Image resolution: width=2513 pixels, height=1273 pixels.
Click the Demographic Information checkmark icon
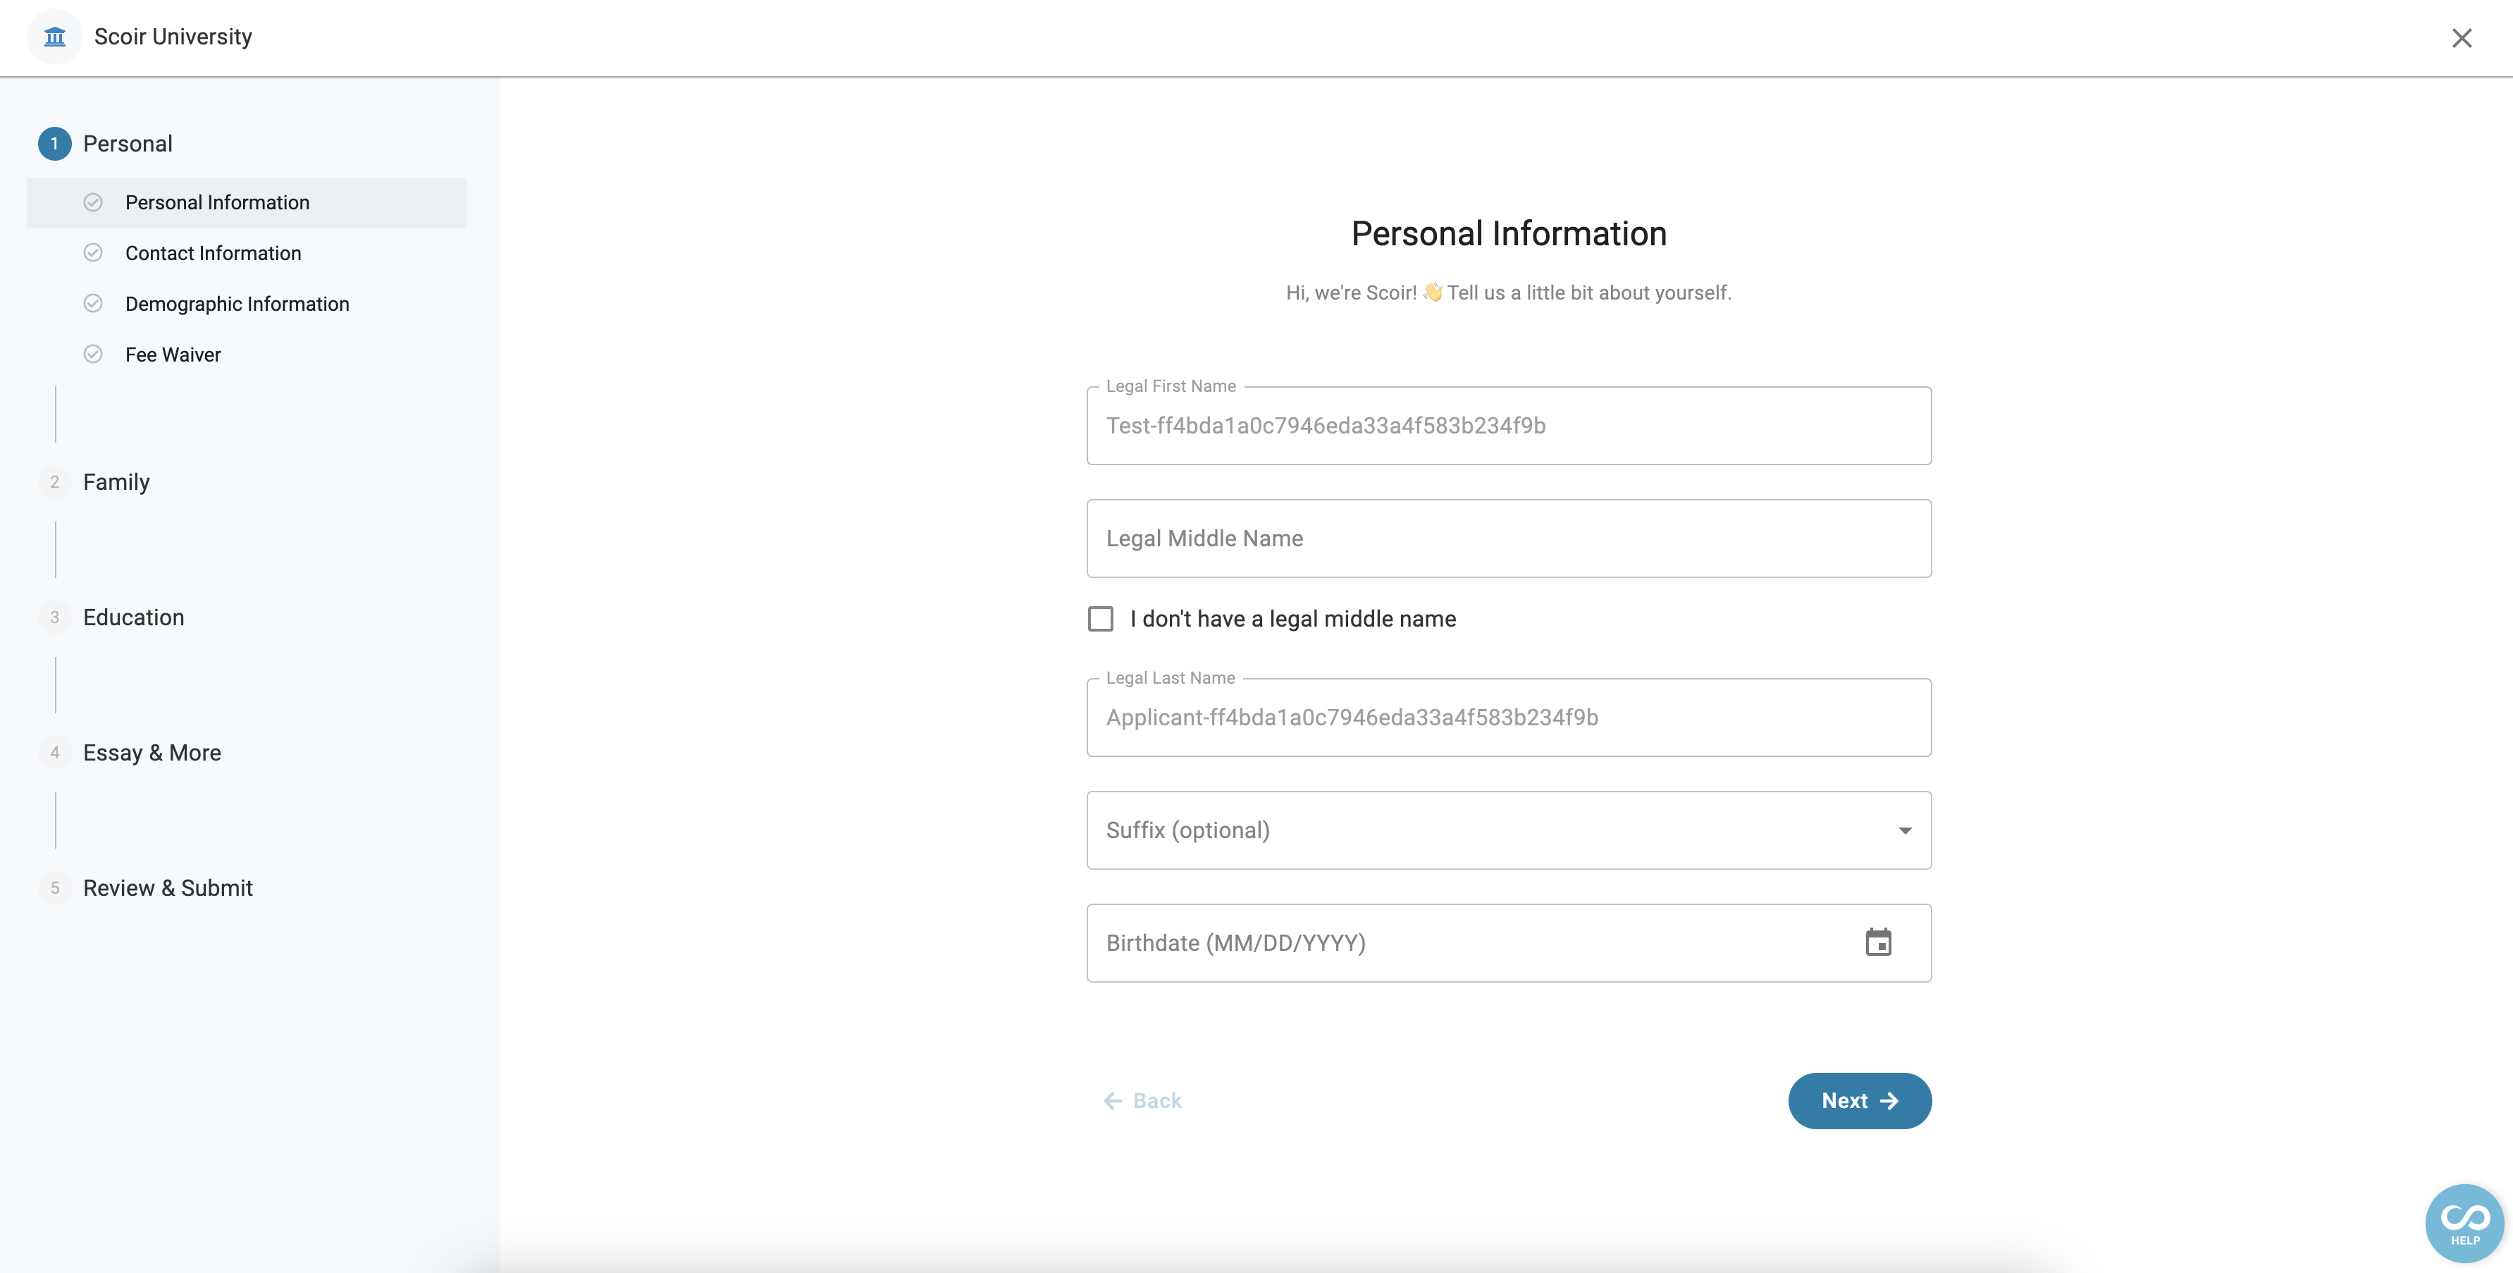(93, 303)
